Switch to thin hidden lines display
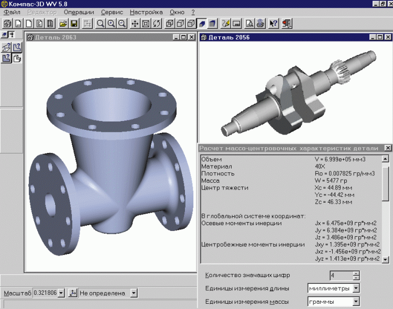Screen dimensions: 393x309 (191, 24)
